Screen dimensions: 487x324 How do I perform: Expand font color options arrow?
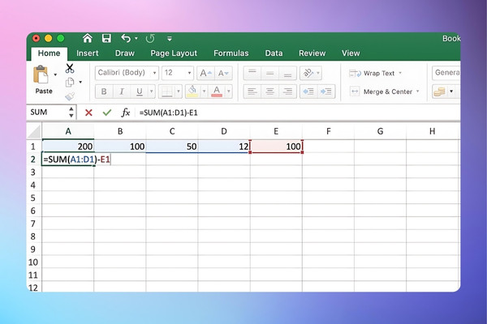tap(229, 92)
